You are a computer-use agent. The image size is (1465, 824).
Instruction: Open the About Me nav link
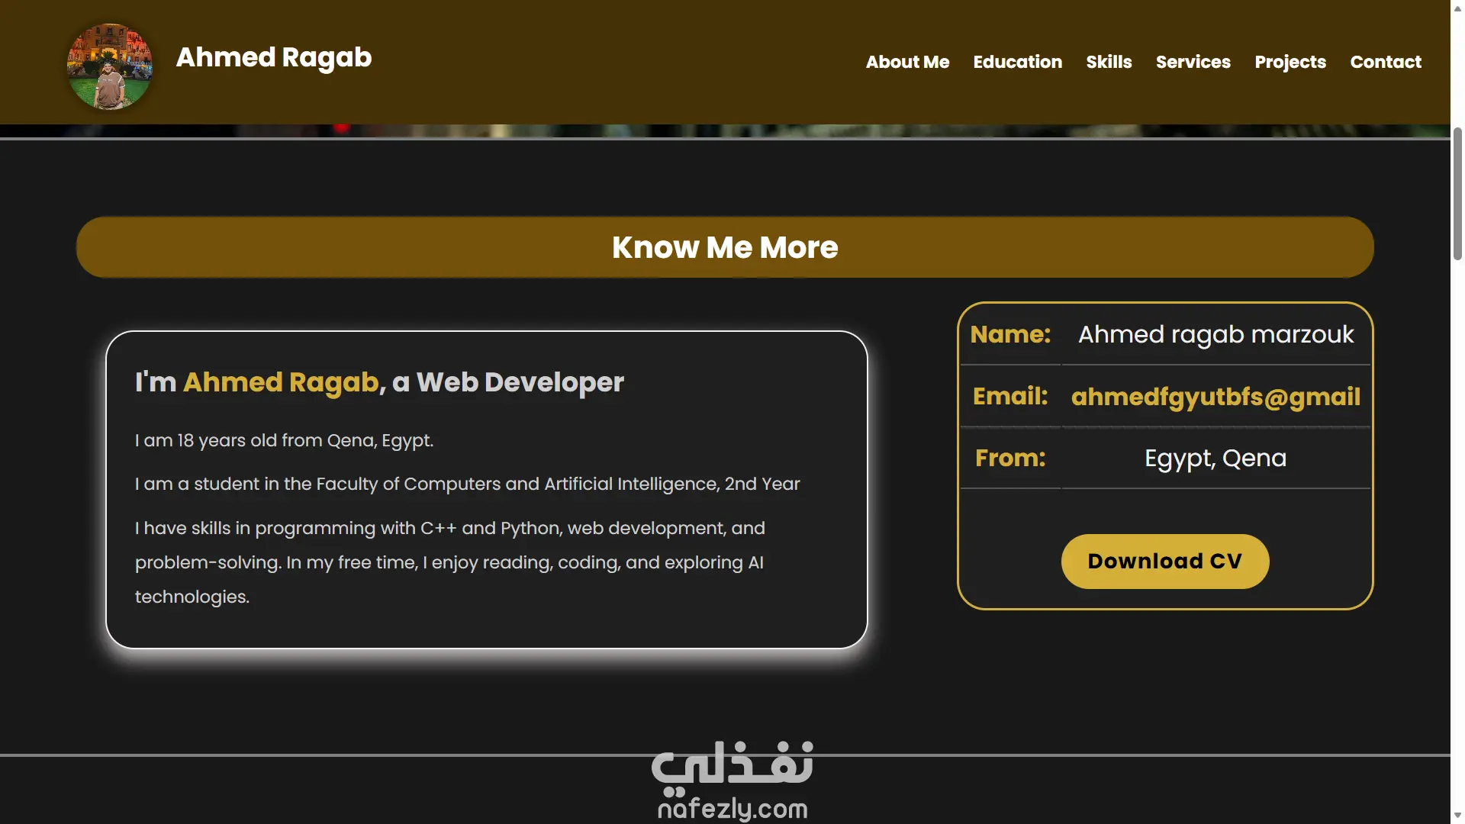pyautogui.click(x=907, y=62)
